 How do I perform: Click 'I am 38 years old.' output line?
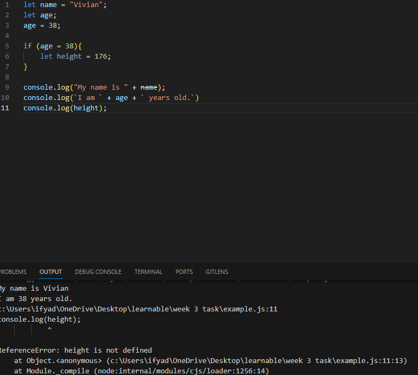[x=36, y=299]
